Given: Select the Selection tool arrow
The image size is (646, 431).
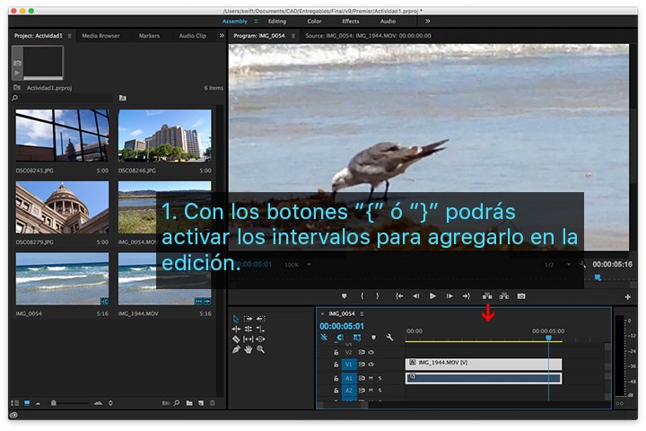Looking at the screenshot, I should tap(236, 319).
